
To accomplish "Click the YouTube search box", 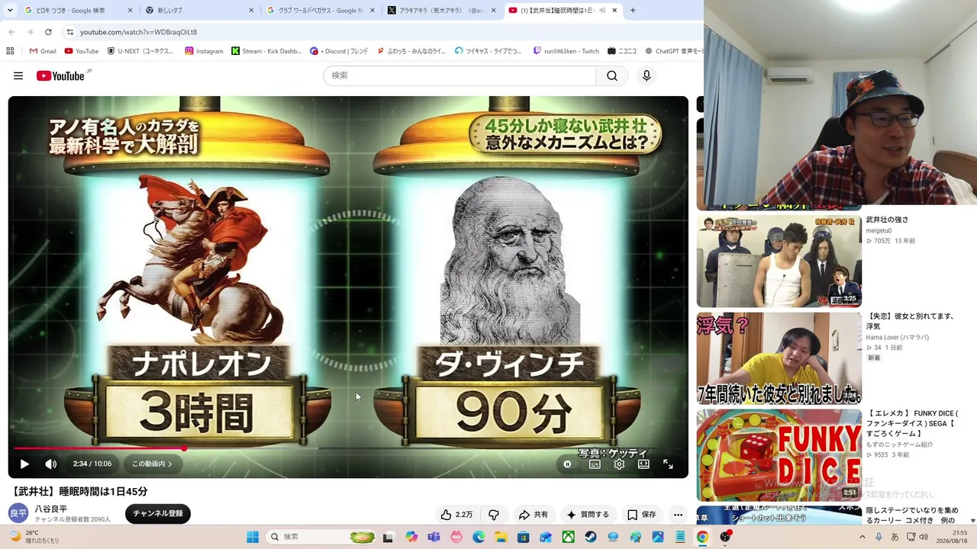I will pos(459,75).
